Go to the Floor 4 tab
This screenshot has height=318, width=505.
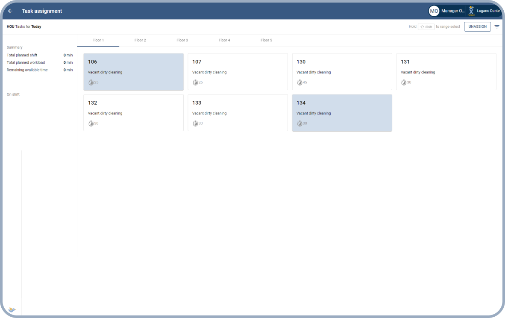coord(224,40)
